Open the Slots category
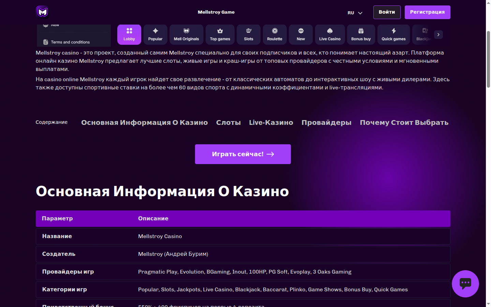491x307 pixels. 249,34
